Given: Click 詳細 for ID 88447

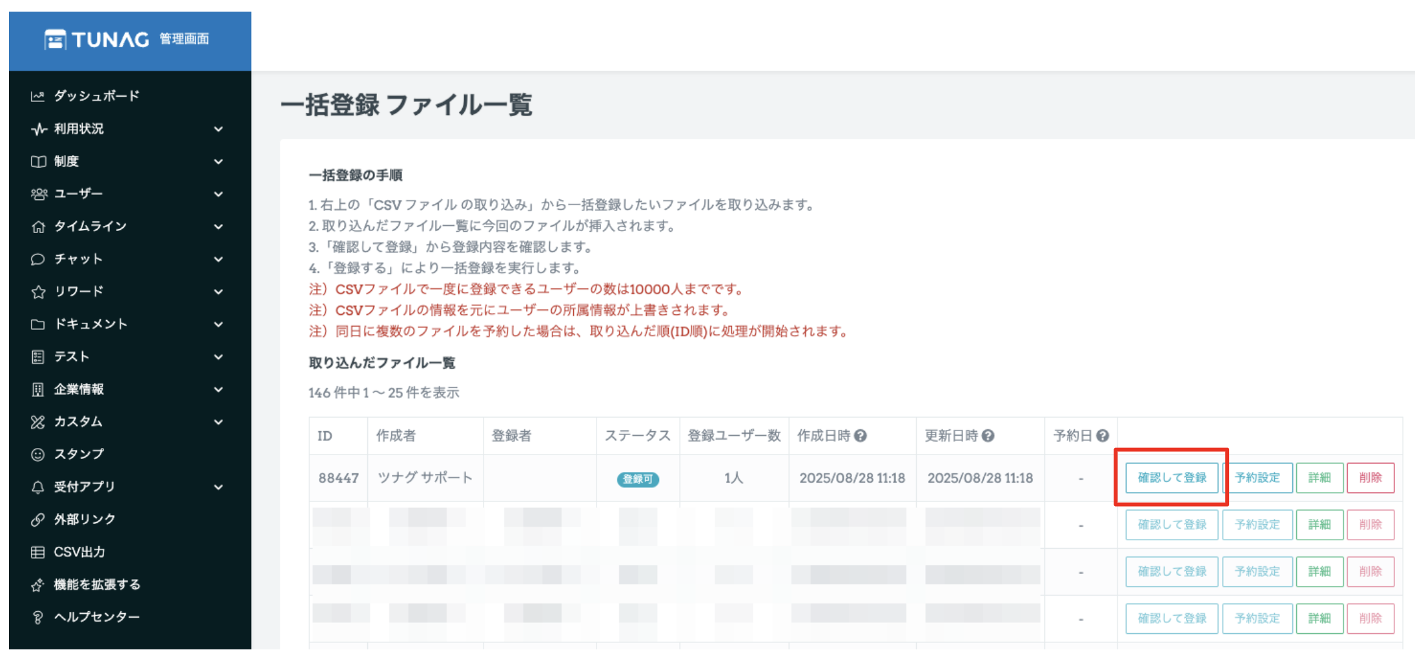Looking at the screenshot, I should (x=1319, y=478).
